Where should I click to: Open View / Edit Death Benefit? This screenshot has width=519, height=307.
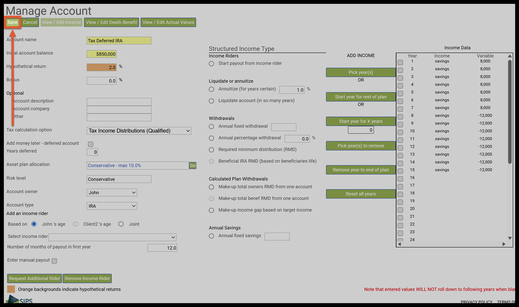tap(112, 22)
